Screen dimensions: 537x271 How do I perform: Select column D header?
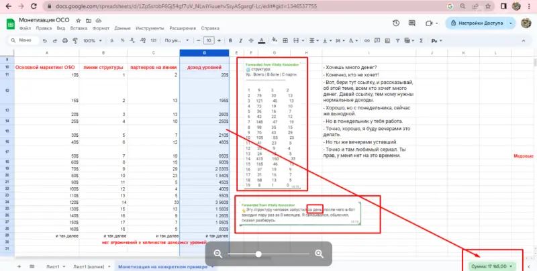[205, 53]
